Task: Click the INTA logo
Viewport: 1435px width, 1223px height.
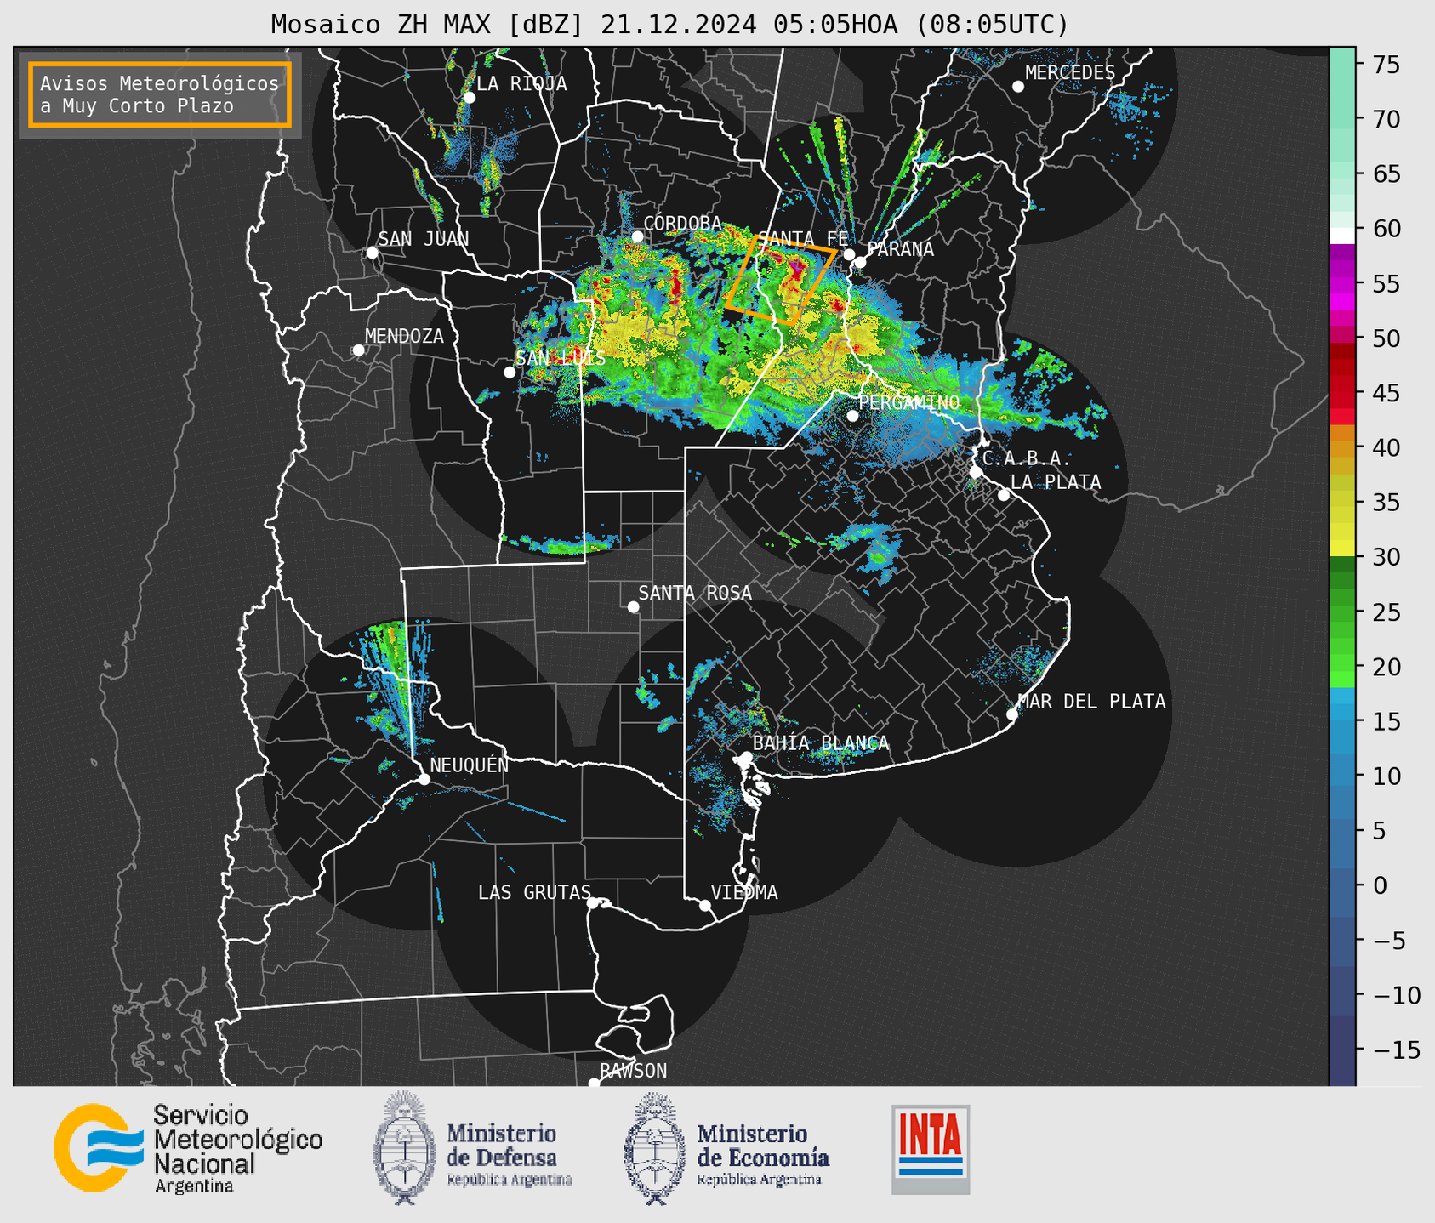Action: tap(931, 1149)
